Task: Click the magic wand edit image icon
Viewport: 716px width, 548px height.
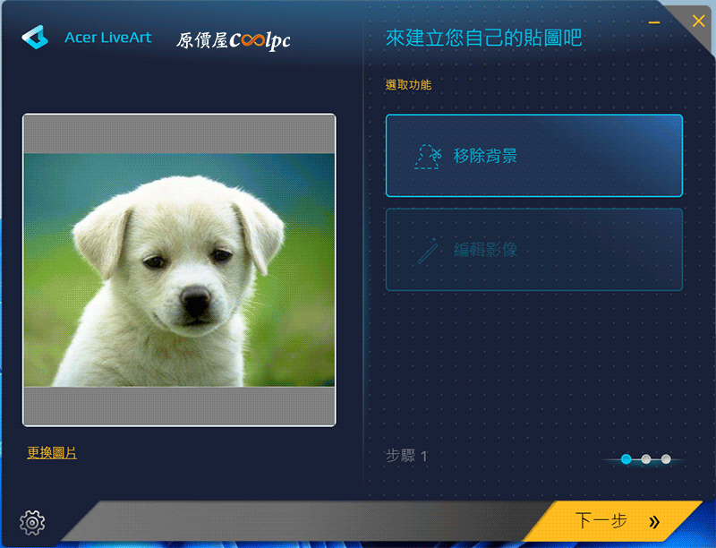Action: 428,251
